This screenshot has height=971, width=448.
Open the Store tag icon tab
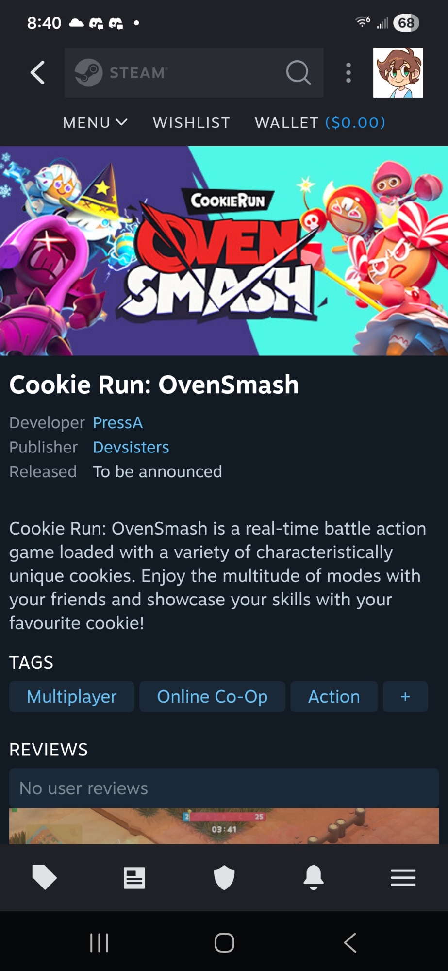(x=45, y=877)
